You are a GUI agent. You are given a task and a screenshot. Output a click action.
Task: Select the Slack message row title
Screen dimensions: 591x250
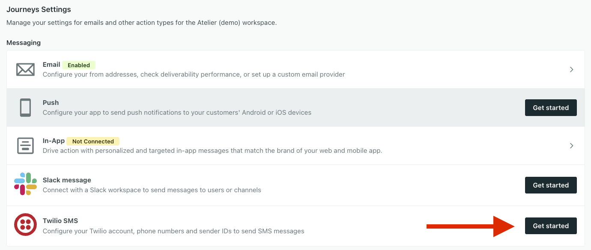click(x=67, y=180)
